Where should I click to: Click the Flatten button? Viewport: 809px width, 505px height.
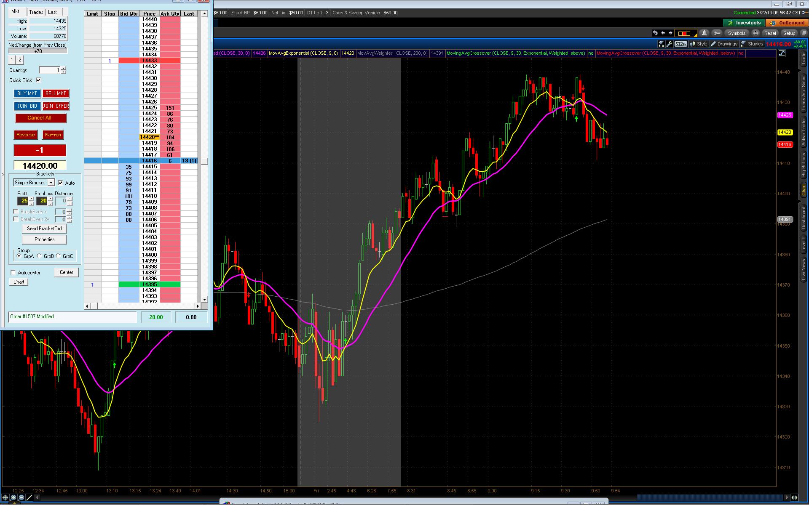(x=53, y=135)
